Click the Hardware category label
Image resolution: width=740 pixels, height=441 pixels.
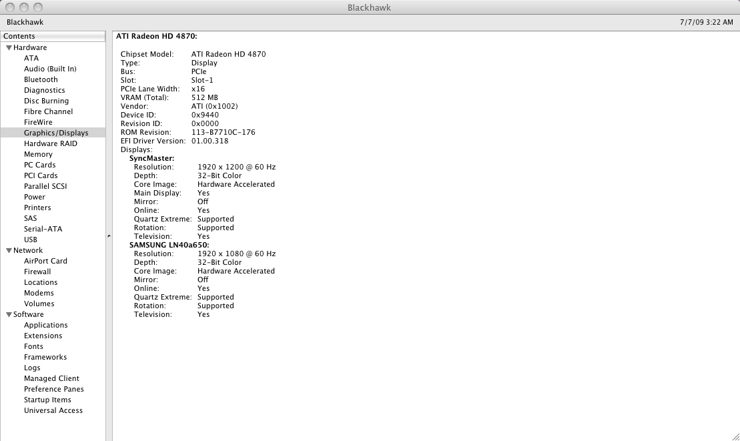coord(30,47)
